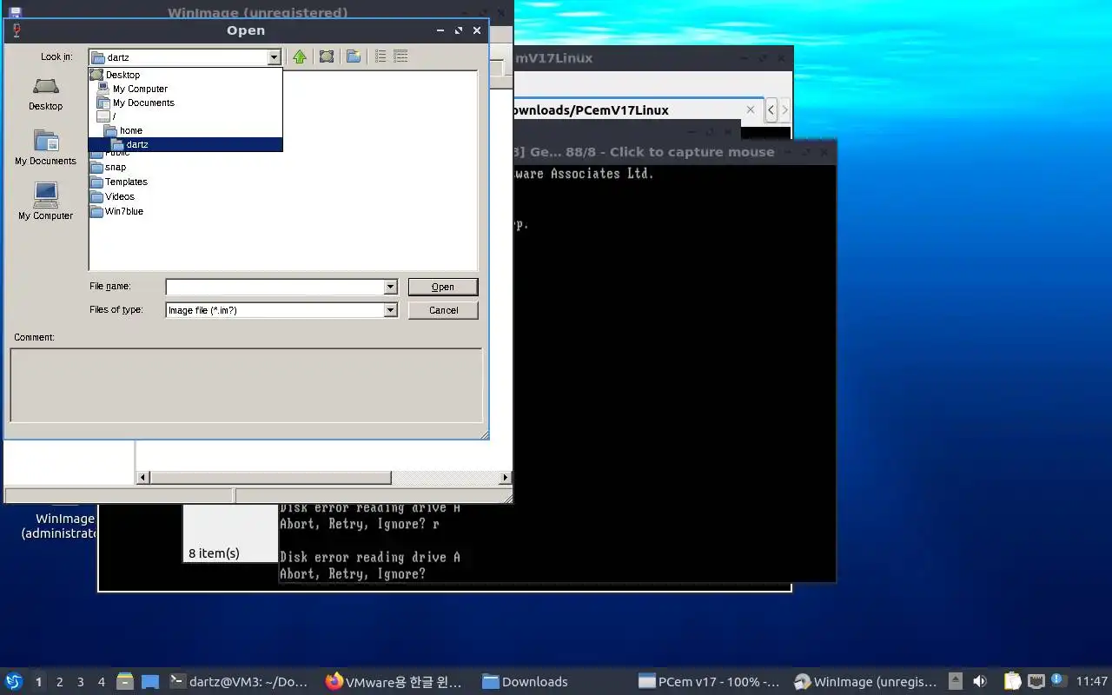Image resolution: width=1112 pixels, height=695 pixels.
Task: Close the Downloads/PCemV17Linux tab
Action: click(751, 110)
